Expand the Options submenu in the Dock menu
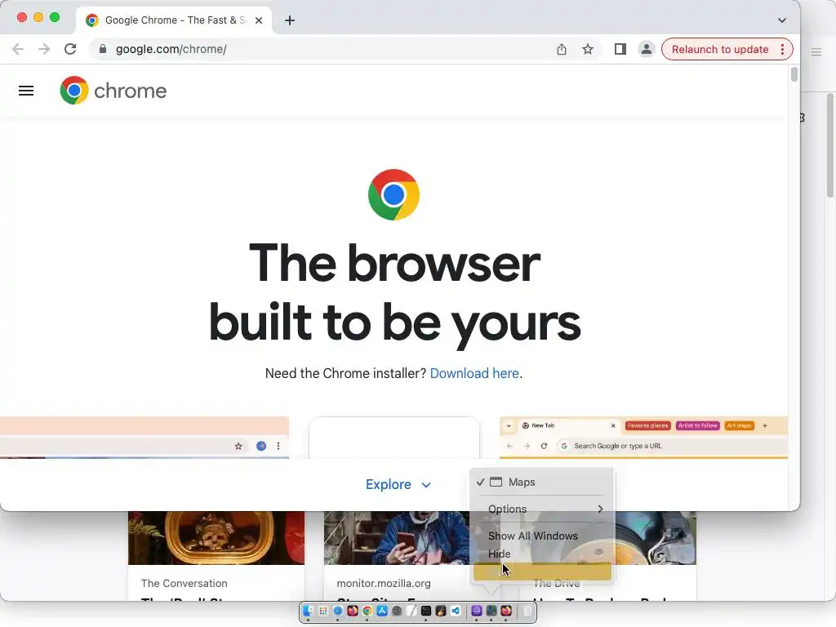 (542, 509)
